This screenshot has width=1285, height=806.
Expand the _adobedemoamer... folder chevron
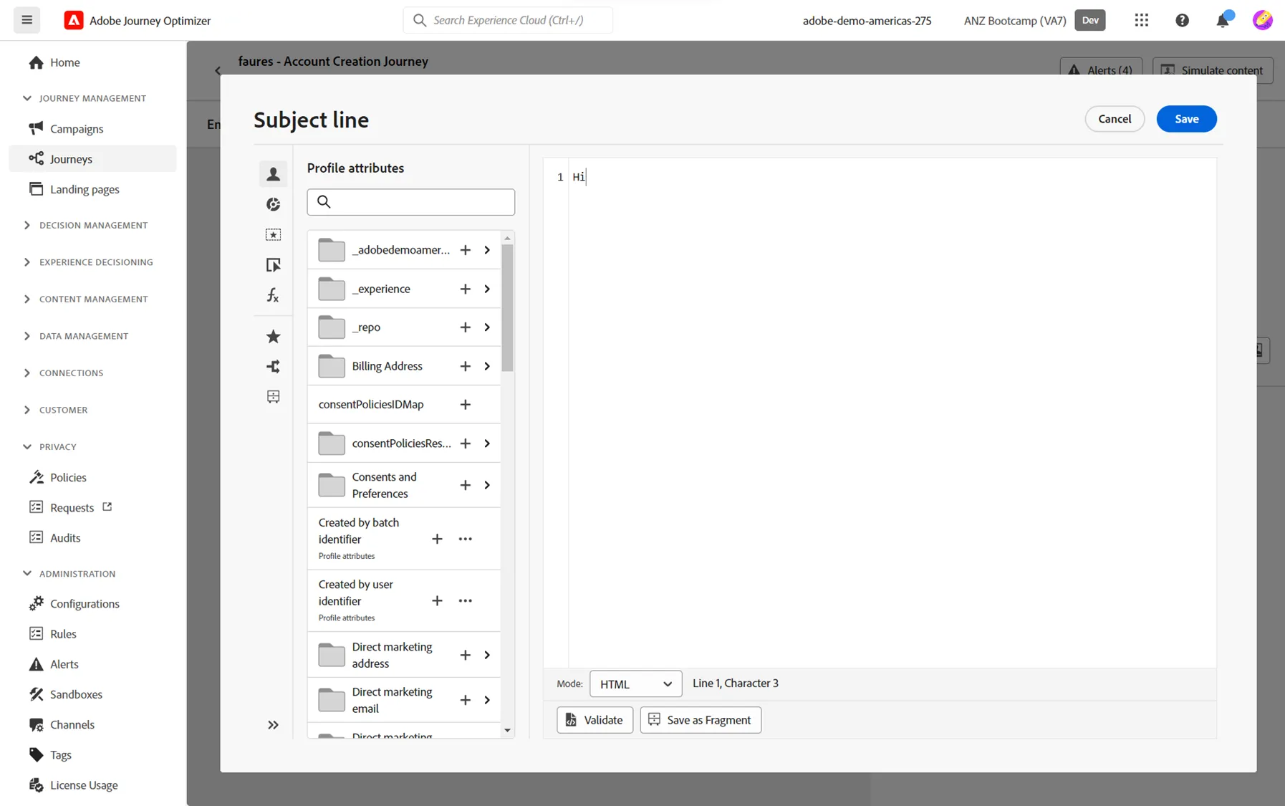tap(487, 250)
